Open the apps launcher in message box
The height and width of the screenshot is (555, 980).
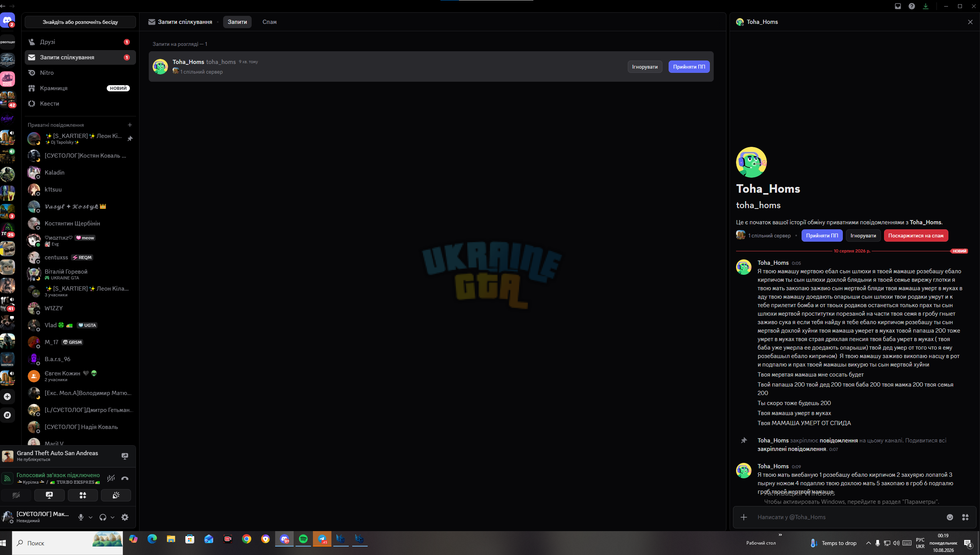tap(965, 517)
